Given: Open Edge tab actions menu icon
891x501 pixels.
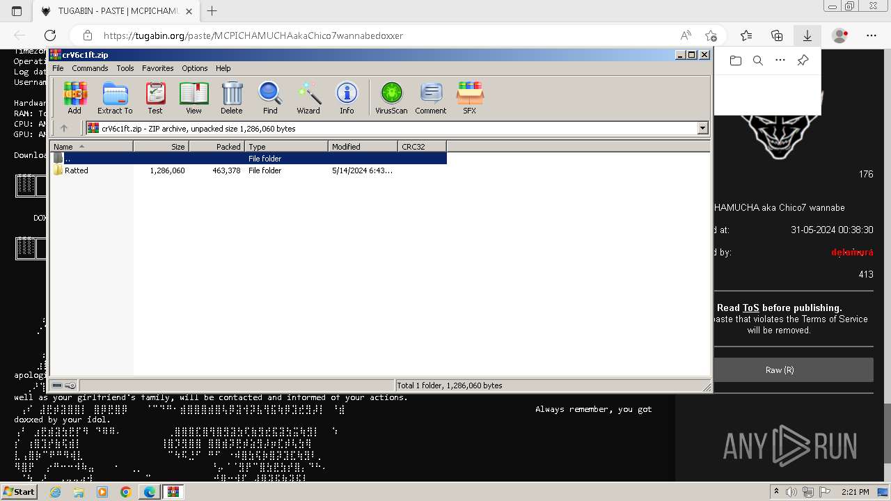Looking at the screenshot, I should (x=17, y=11).
